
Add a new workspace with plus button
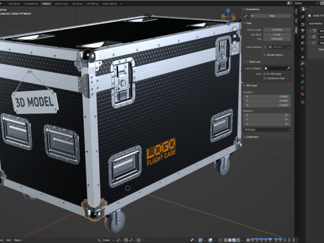tap(121, 3)
